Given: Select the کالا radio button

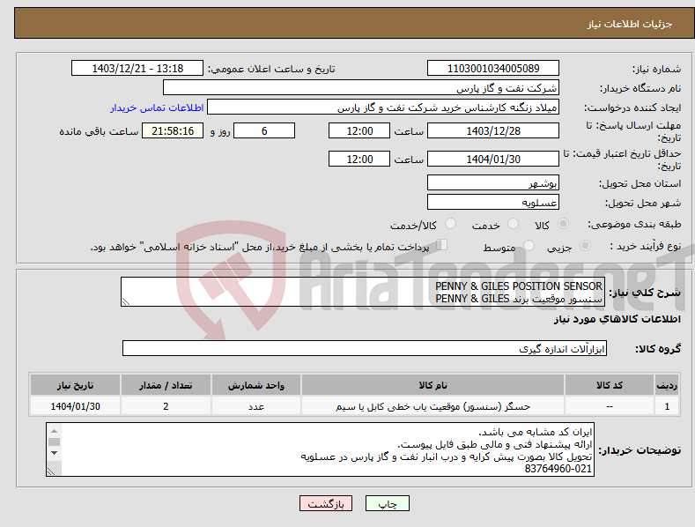Looking at the screenshot, I should 563,224.
